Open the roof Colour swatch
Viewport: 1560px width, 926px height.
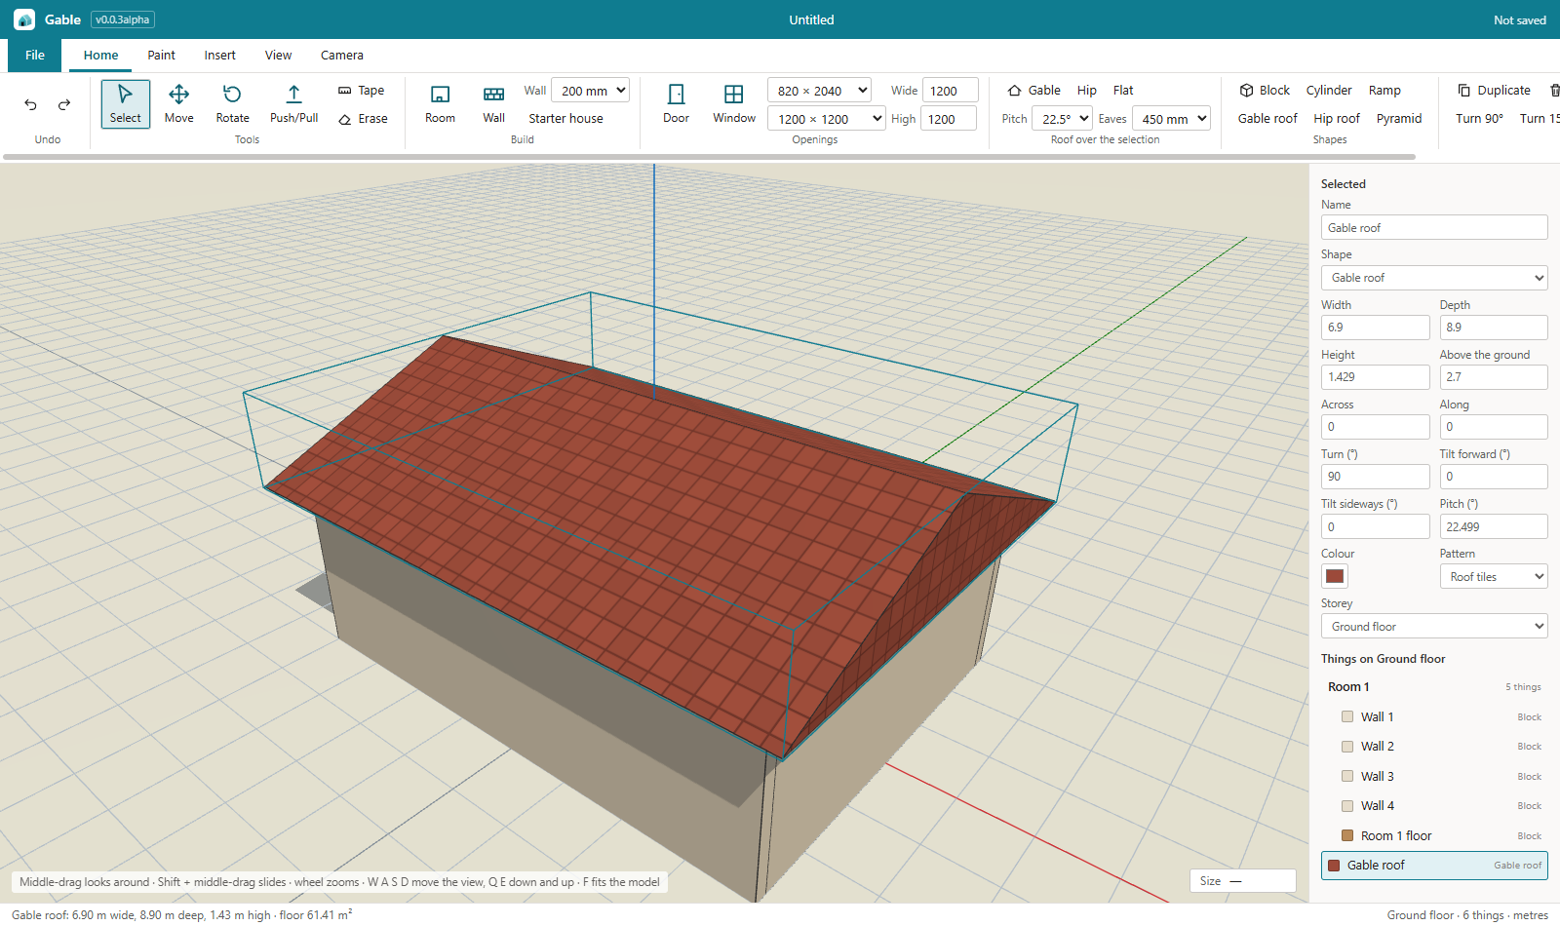pos(1335,576)
